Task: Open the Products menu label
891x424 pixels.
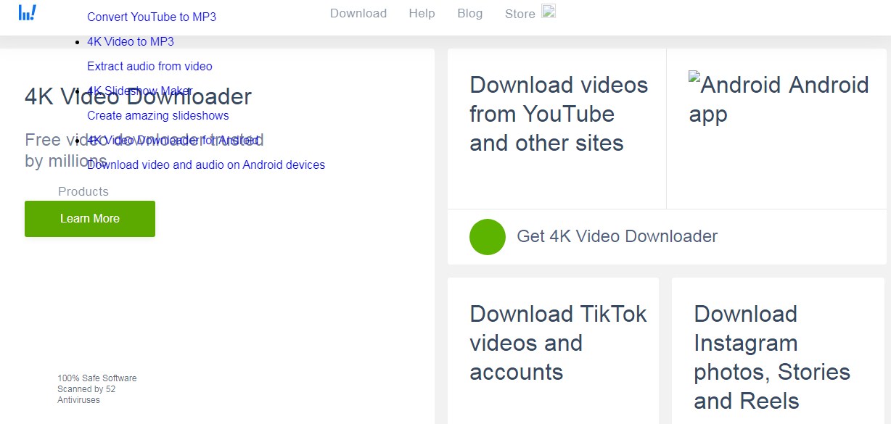Action: click(x=83, y=191)
